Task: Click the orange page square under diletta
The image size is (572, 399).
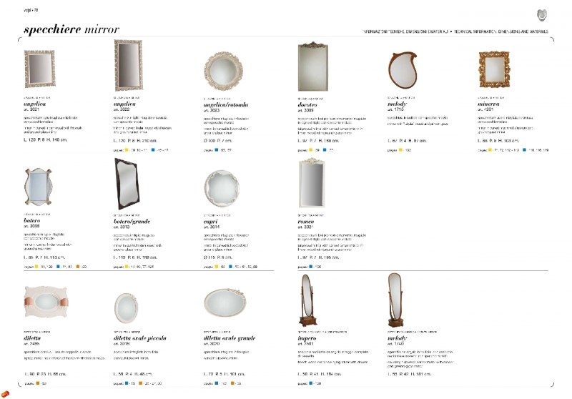Action: pos(38,383)
